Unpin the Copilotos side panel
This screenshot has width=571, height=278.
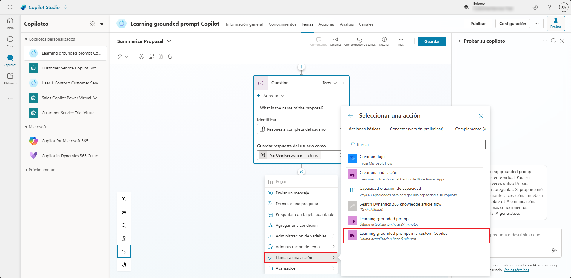pos(92,24)
